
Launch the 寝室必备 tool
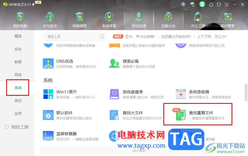132,63
